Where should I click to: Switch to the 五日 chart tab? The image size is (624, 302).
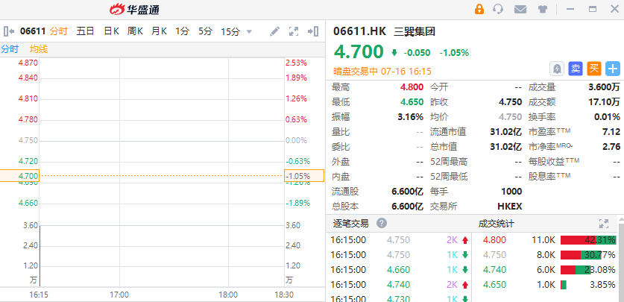(x=86, y=31)
